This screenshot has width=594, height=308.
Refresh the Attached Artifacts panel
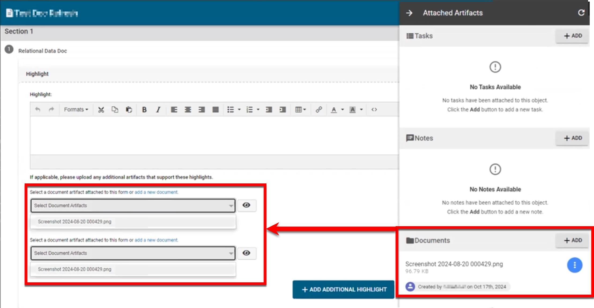(581, 13)
